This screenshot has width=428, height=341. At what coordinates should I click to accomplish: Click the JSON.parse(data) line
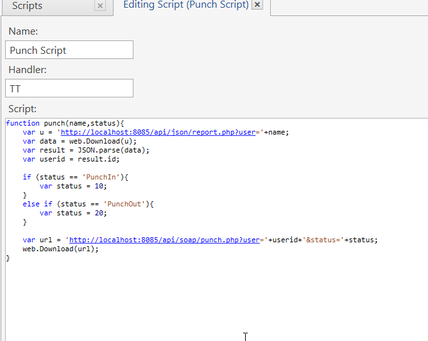pyautogui.click(x=85, y=150)
